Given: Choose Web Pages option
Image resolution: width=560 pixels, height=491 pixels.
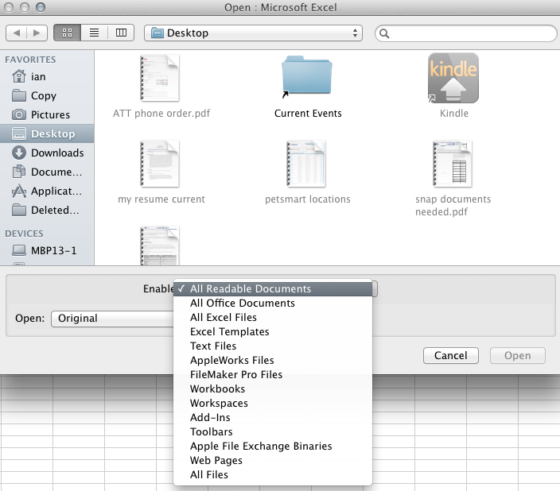Looking at the screenshot, I should (x=273, y=460).
